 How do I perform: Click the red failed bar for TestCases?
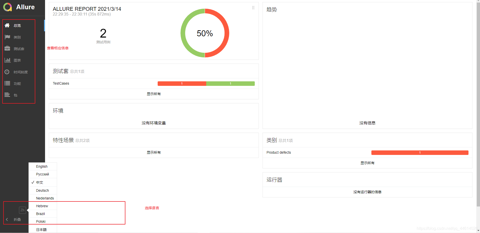(x=182, y=84)
